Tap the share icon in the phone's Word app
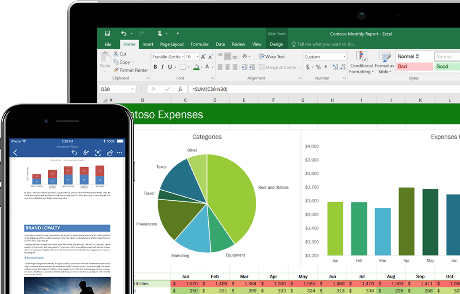The height and width of the screenshot is (294, 460). point(110,153)
